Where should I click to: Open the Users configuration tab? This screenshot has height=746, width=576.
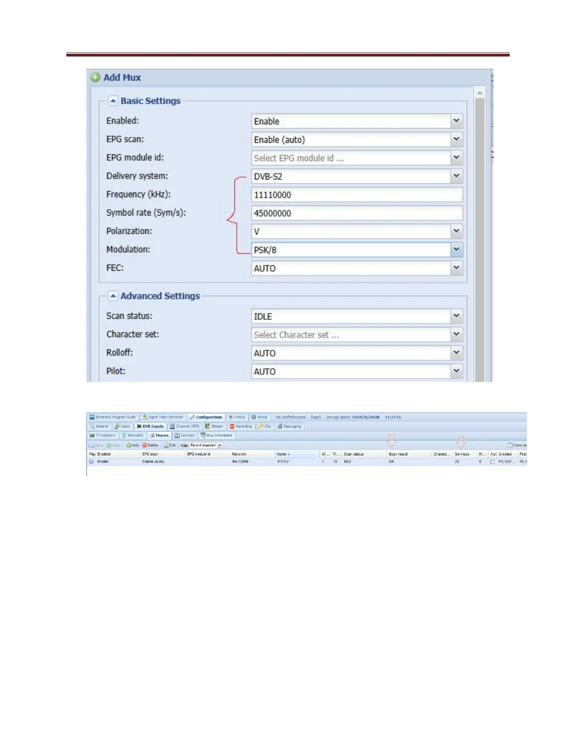(x=122, y=426)
